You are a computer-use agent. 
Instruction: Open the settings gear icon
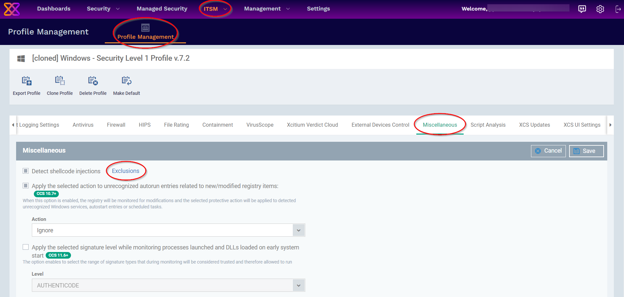click(600, 9)
